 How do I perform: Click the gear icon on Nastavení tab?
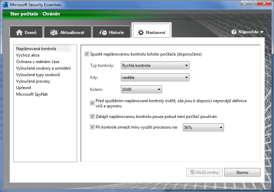[141, 33]
